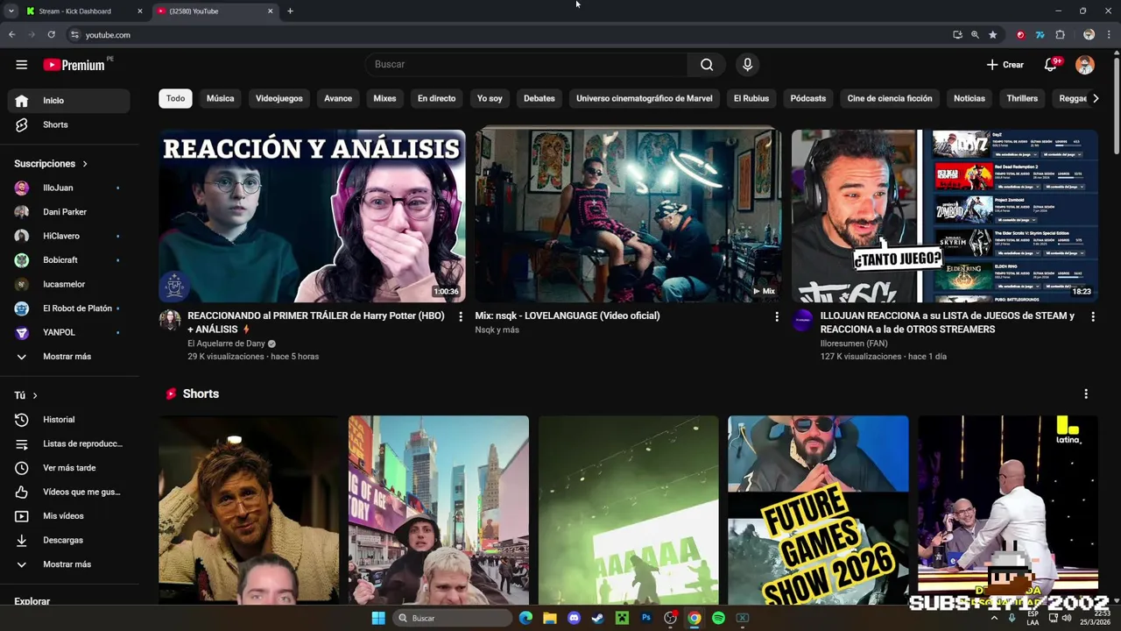This screenshot has width=1121, height=631.
Task: Select the Mixes filter chip
Action: (384, 99)
